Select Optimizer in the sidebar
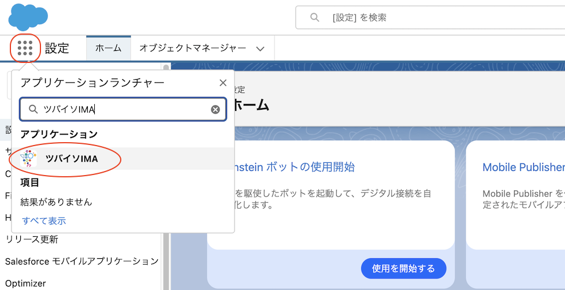Viewport: 565px width, 290px height. [25, 284]
